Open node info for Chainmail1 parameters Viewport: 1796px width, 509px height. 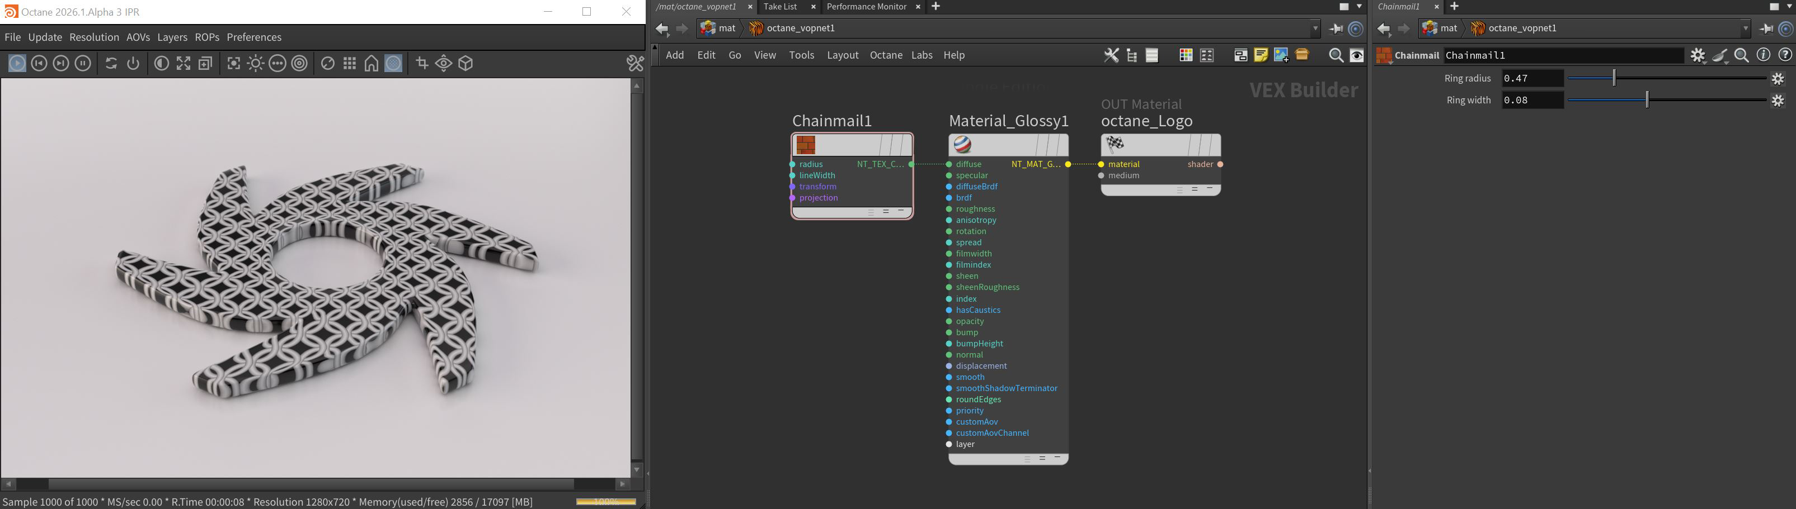click(1763, 55)
